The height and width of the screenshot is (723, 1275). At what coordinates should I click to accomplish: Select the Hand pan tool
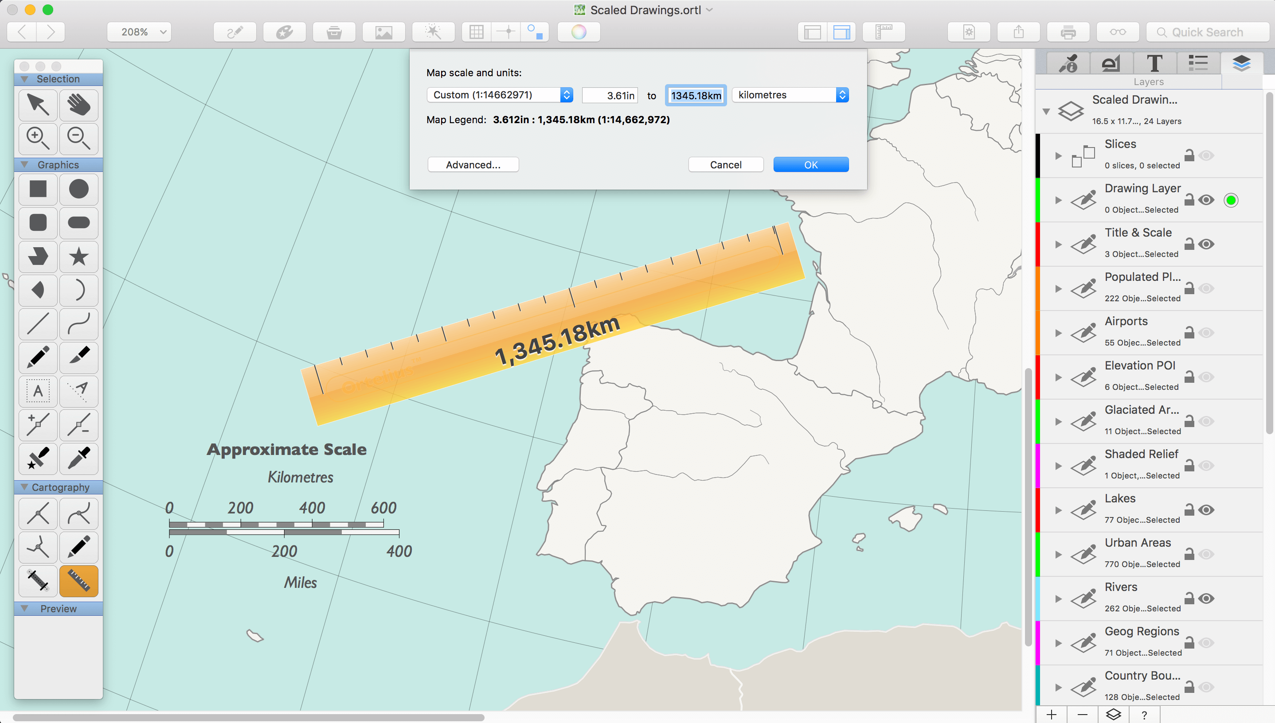tap(78, 105)
